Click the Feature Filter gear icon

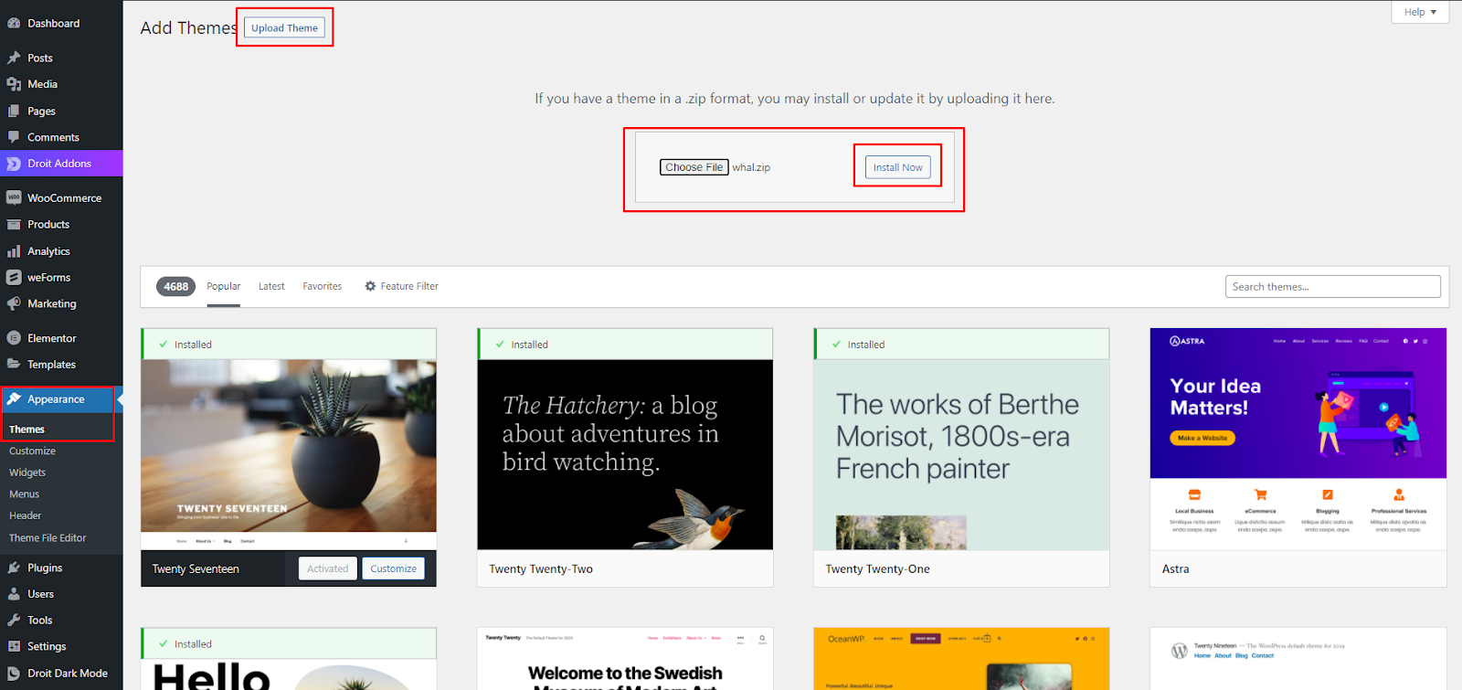[370, 286]
